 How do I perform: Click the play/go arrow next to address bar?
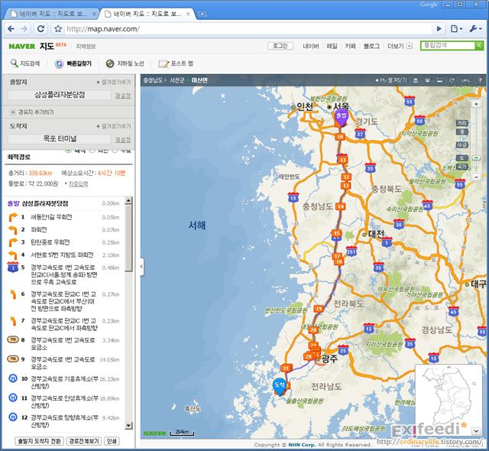pyautogui.click(x=439, y=29)
